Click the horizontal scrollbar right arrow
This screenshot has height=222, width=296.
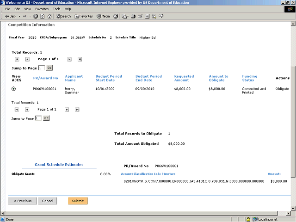tap(288, 213)
